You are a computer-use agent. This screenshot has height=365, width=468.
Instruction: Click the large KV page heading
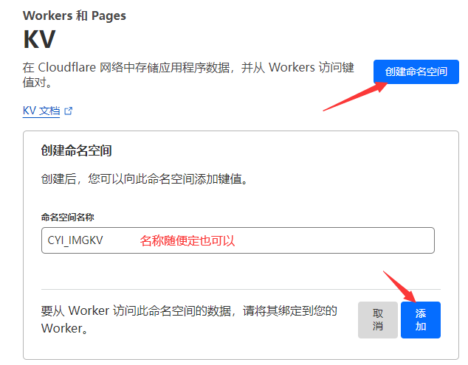click(40, 40)
